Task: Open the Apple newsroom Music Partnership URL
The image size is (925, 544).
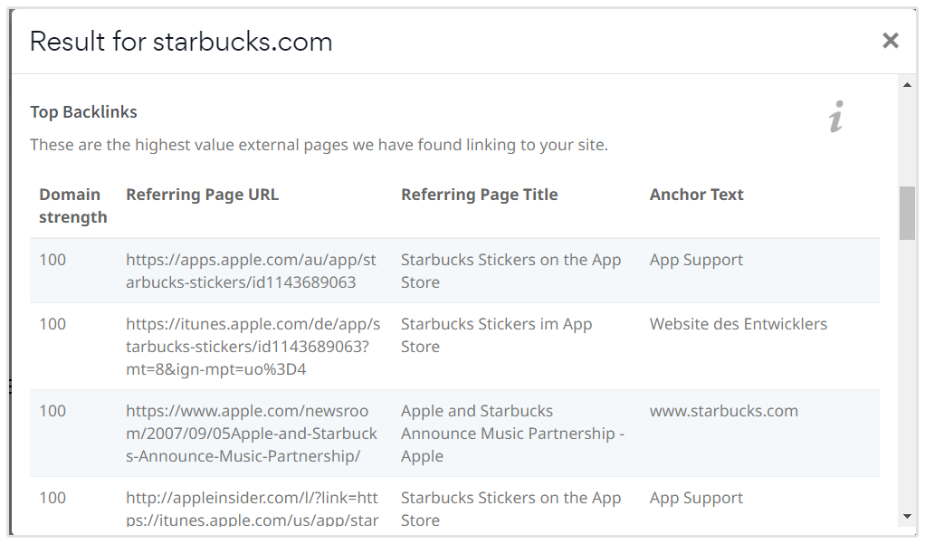Action: (250, 433)
